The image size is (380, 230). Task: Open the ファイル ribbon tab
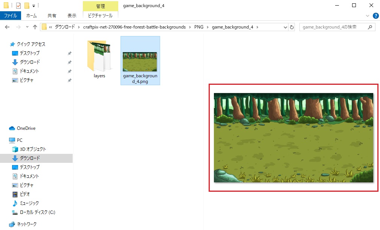(x=11, y=16)
